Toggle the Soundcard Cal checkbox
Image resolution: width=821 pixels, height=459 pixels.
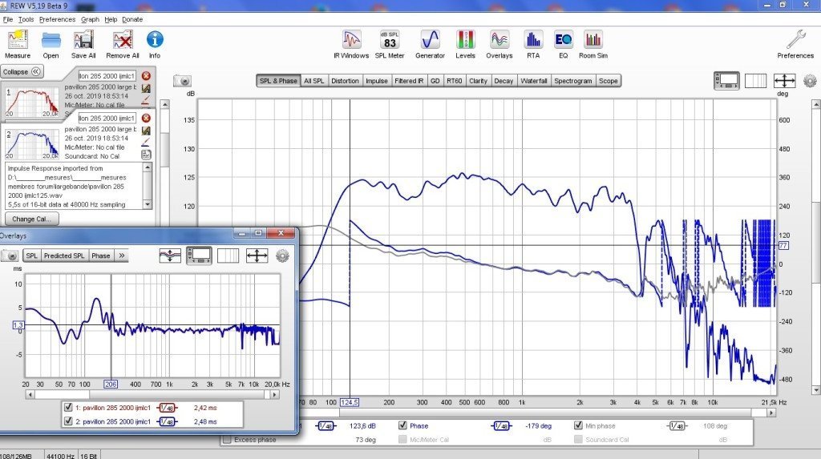578,440
